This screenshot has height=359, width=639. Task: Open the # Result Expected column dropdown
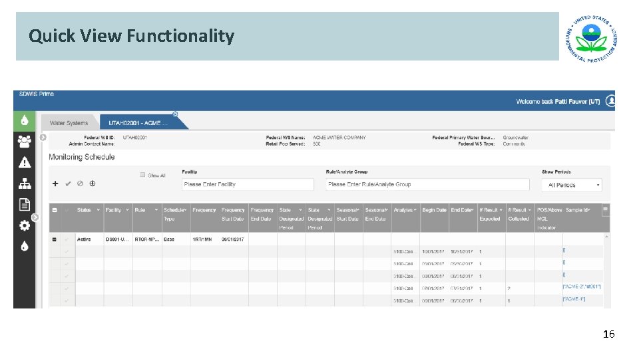pos(501,210)
